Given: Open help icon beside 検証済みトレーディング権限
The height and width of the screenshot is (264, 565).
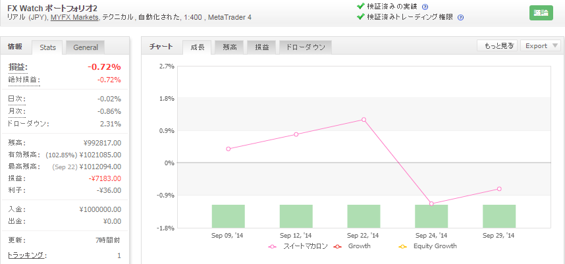Looking at the screenshot, I should [460, 17].
